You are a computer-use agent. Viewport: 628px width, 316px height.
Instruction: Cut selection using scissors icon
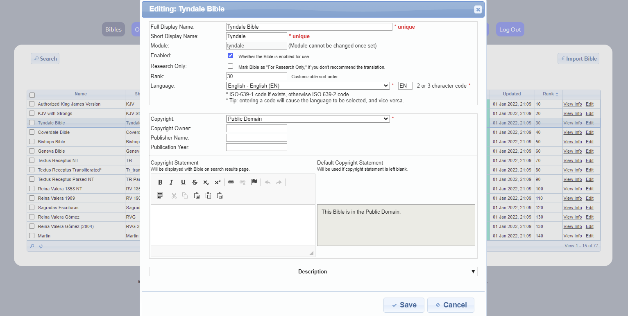pyautogui.click(x=174, y=196)
